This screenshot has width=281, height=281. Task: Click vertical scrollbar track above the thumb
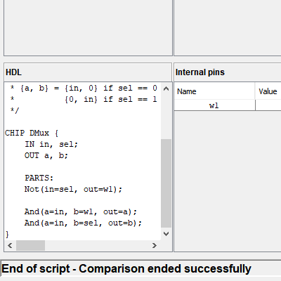coord(166,117)
